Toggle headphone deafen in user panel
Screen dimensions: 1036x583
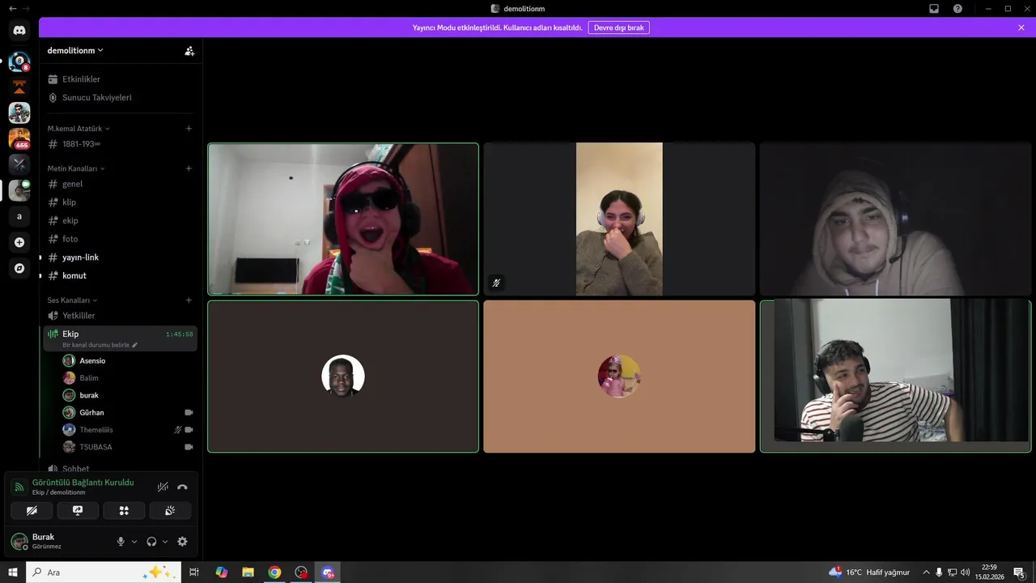tap(151, 542)
